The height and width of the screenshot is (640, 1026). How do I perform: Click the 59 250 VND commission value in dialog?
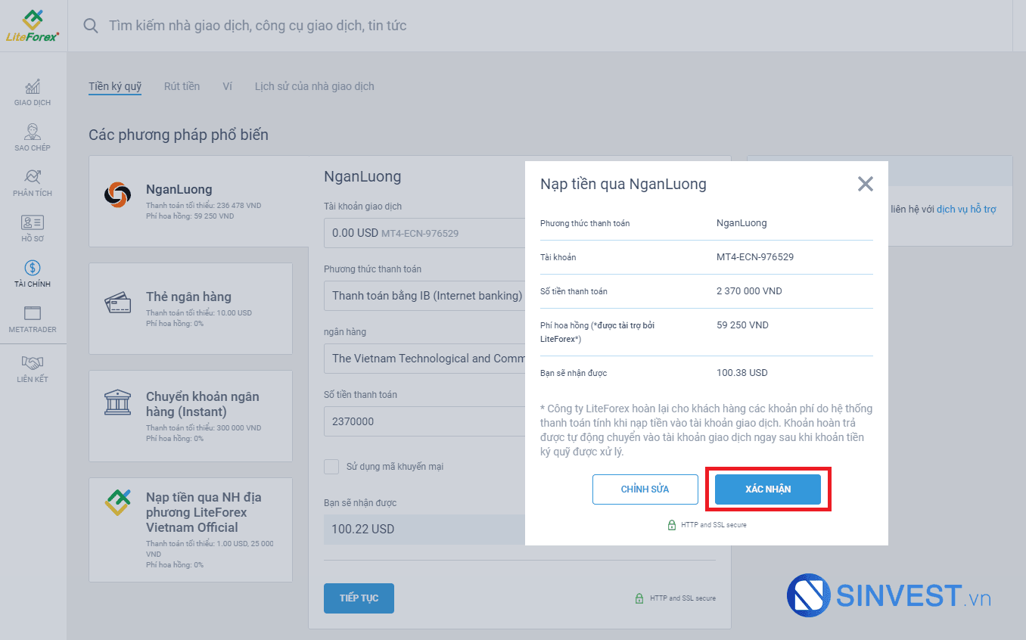click(x=742, y=325)
